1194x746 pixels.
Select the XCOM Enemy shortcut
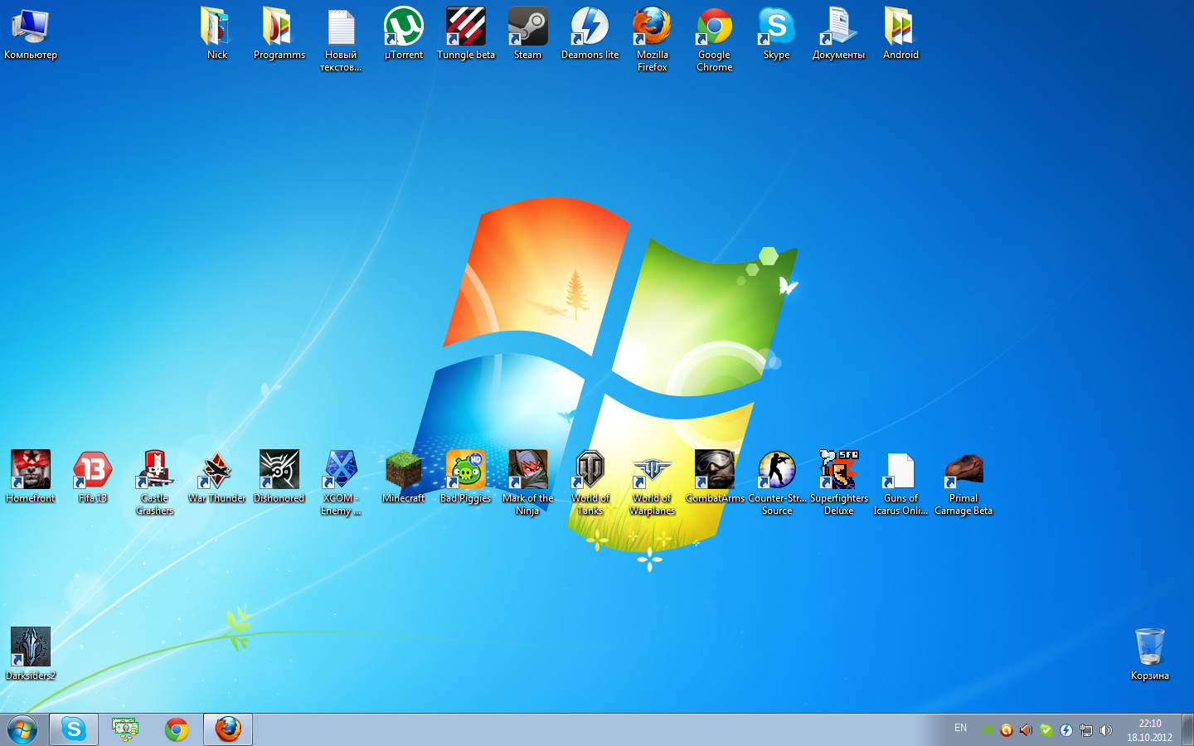(341, 482)
